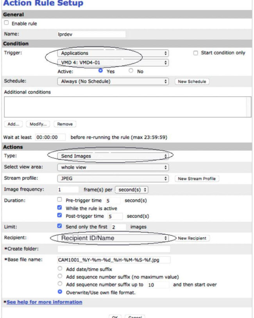The image size is (254, 318).
Task: Click the New Recipient button
Action: point(192,238)
